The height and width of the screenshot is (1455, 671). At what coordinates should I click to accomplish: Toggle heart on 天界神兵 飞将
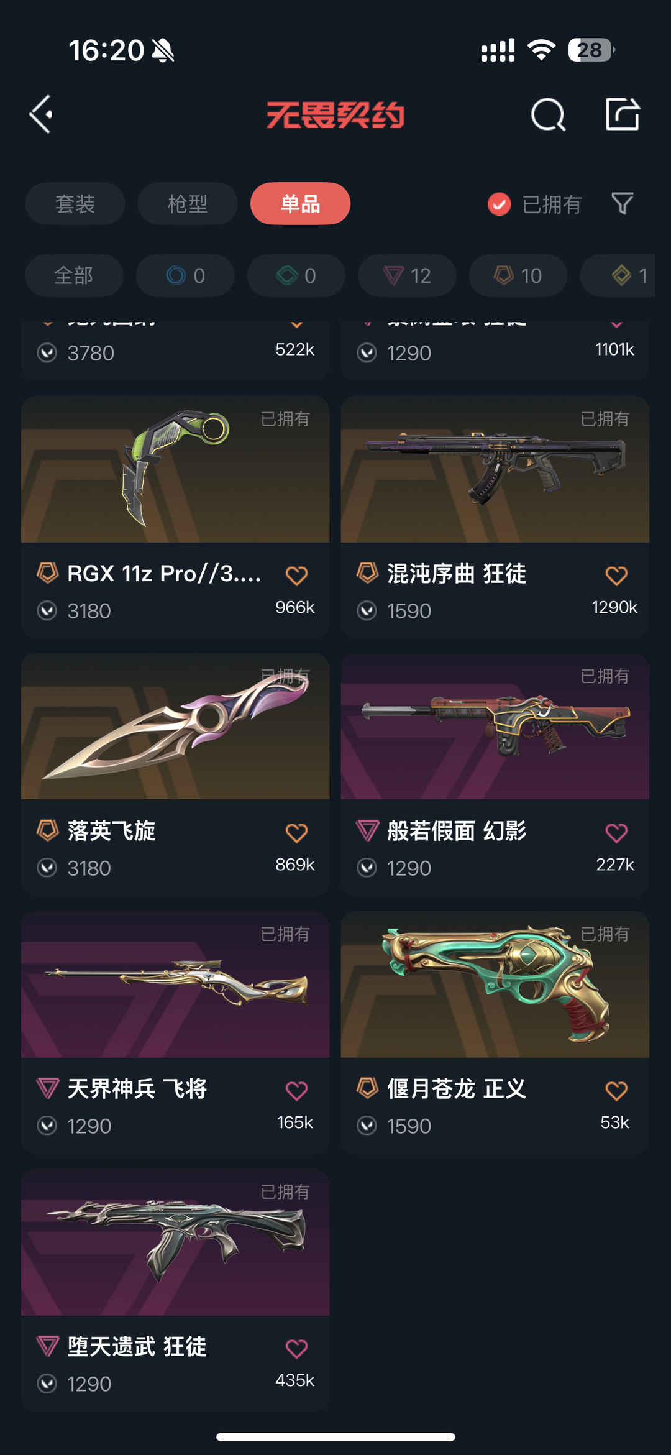[x=296, y=1091]
